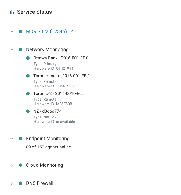
Task: Click the Cloud Monitoring green status dot
Action: click(x=20, y=165)
